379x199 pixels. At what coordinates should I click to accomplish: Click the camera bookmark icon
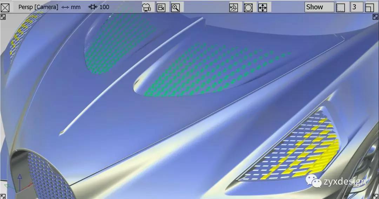tap(161, 7)
